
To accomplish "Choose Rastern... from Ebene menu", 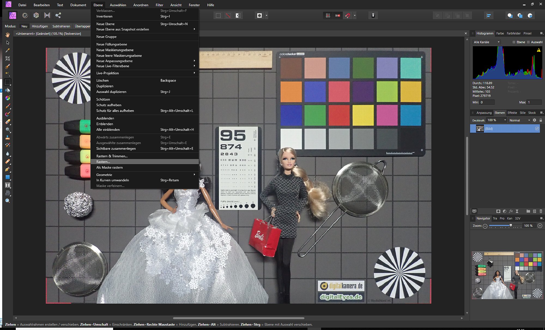I will coord(103,162).
